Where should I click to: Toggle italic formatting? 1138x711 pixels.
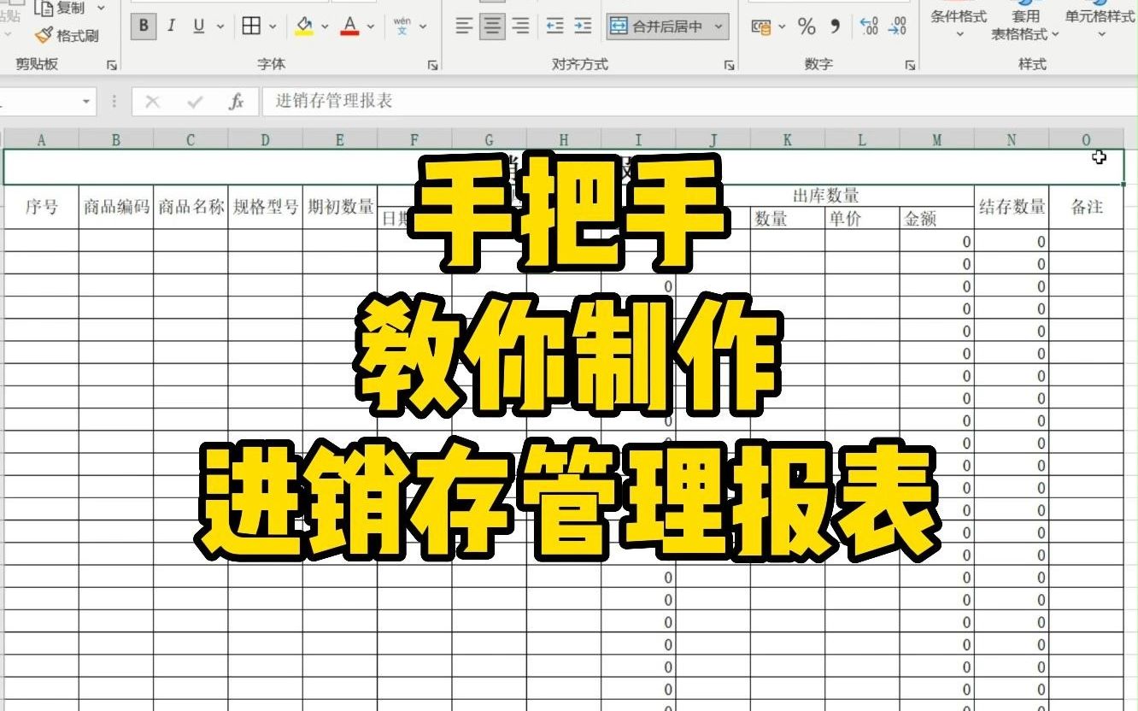click(x=170, y=26)
